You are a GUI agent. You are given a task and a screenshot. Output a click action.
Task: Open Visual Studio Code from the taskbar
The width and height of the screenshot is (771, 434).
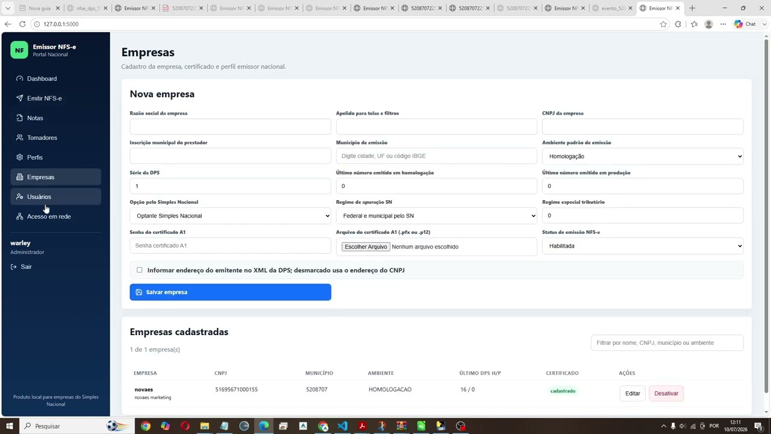coord(342,426)
